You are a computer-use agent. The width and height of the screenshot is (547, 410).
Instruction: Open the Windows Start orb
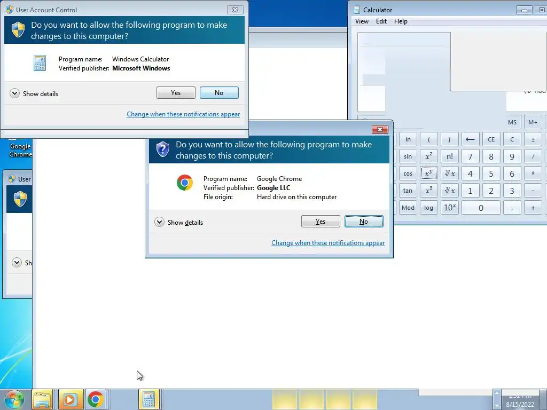[x=14, y=399]
